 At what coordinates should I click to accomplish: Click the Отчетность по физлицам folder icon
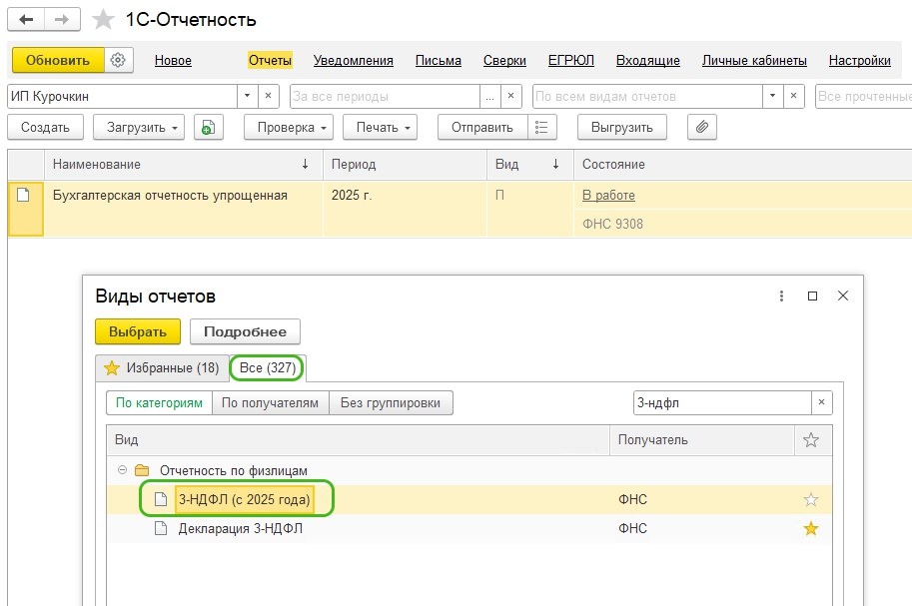[x=142, y=470]
